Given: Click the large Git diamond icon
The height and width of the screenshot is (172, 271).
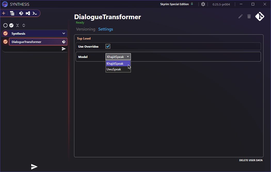Looking at the screenshot, I should (260, 17).
